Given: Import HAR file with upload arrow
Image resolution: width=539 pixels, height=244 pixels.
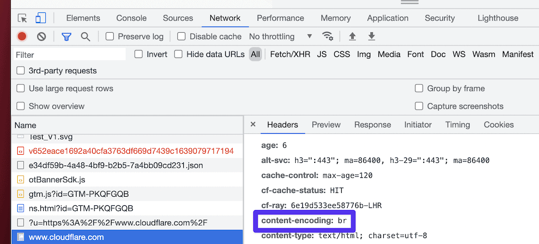Looking at the screenshot, I should pos(353,37).
